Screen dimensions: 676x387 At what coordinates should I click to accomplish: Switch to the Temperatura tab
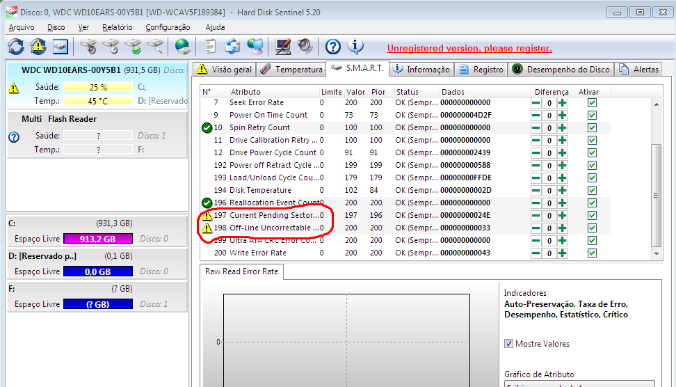click(x=291, y=70)
